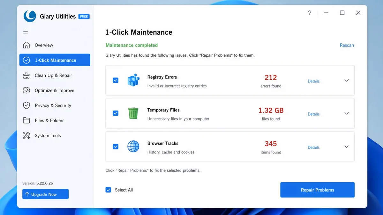The height and width of the screenshot is (215, 383).
Task: Expand the Registry Errors row chevron
Action: click(346, 81)
